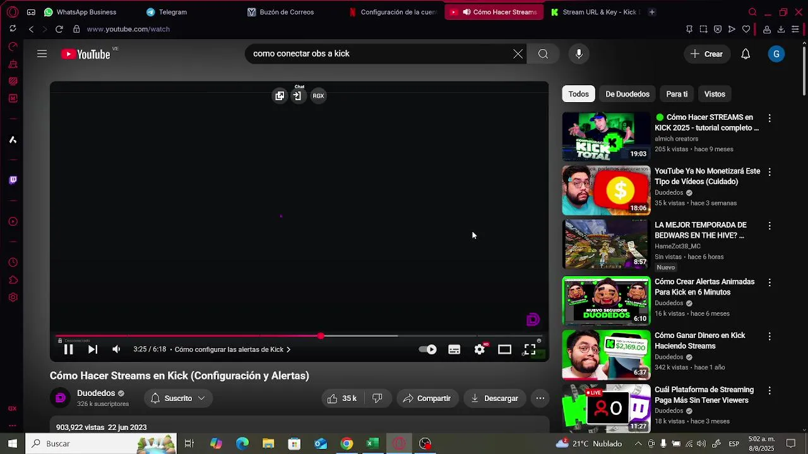This screenshot has width=808, height=454.
Task: Go back with the browser back arrow
Action: point(31,29)
